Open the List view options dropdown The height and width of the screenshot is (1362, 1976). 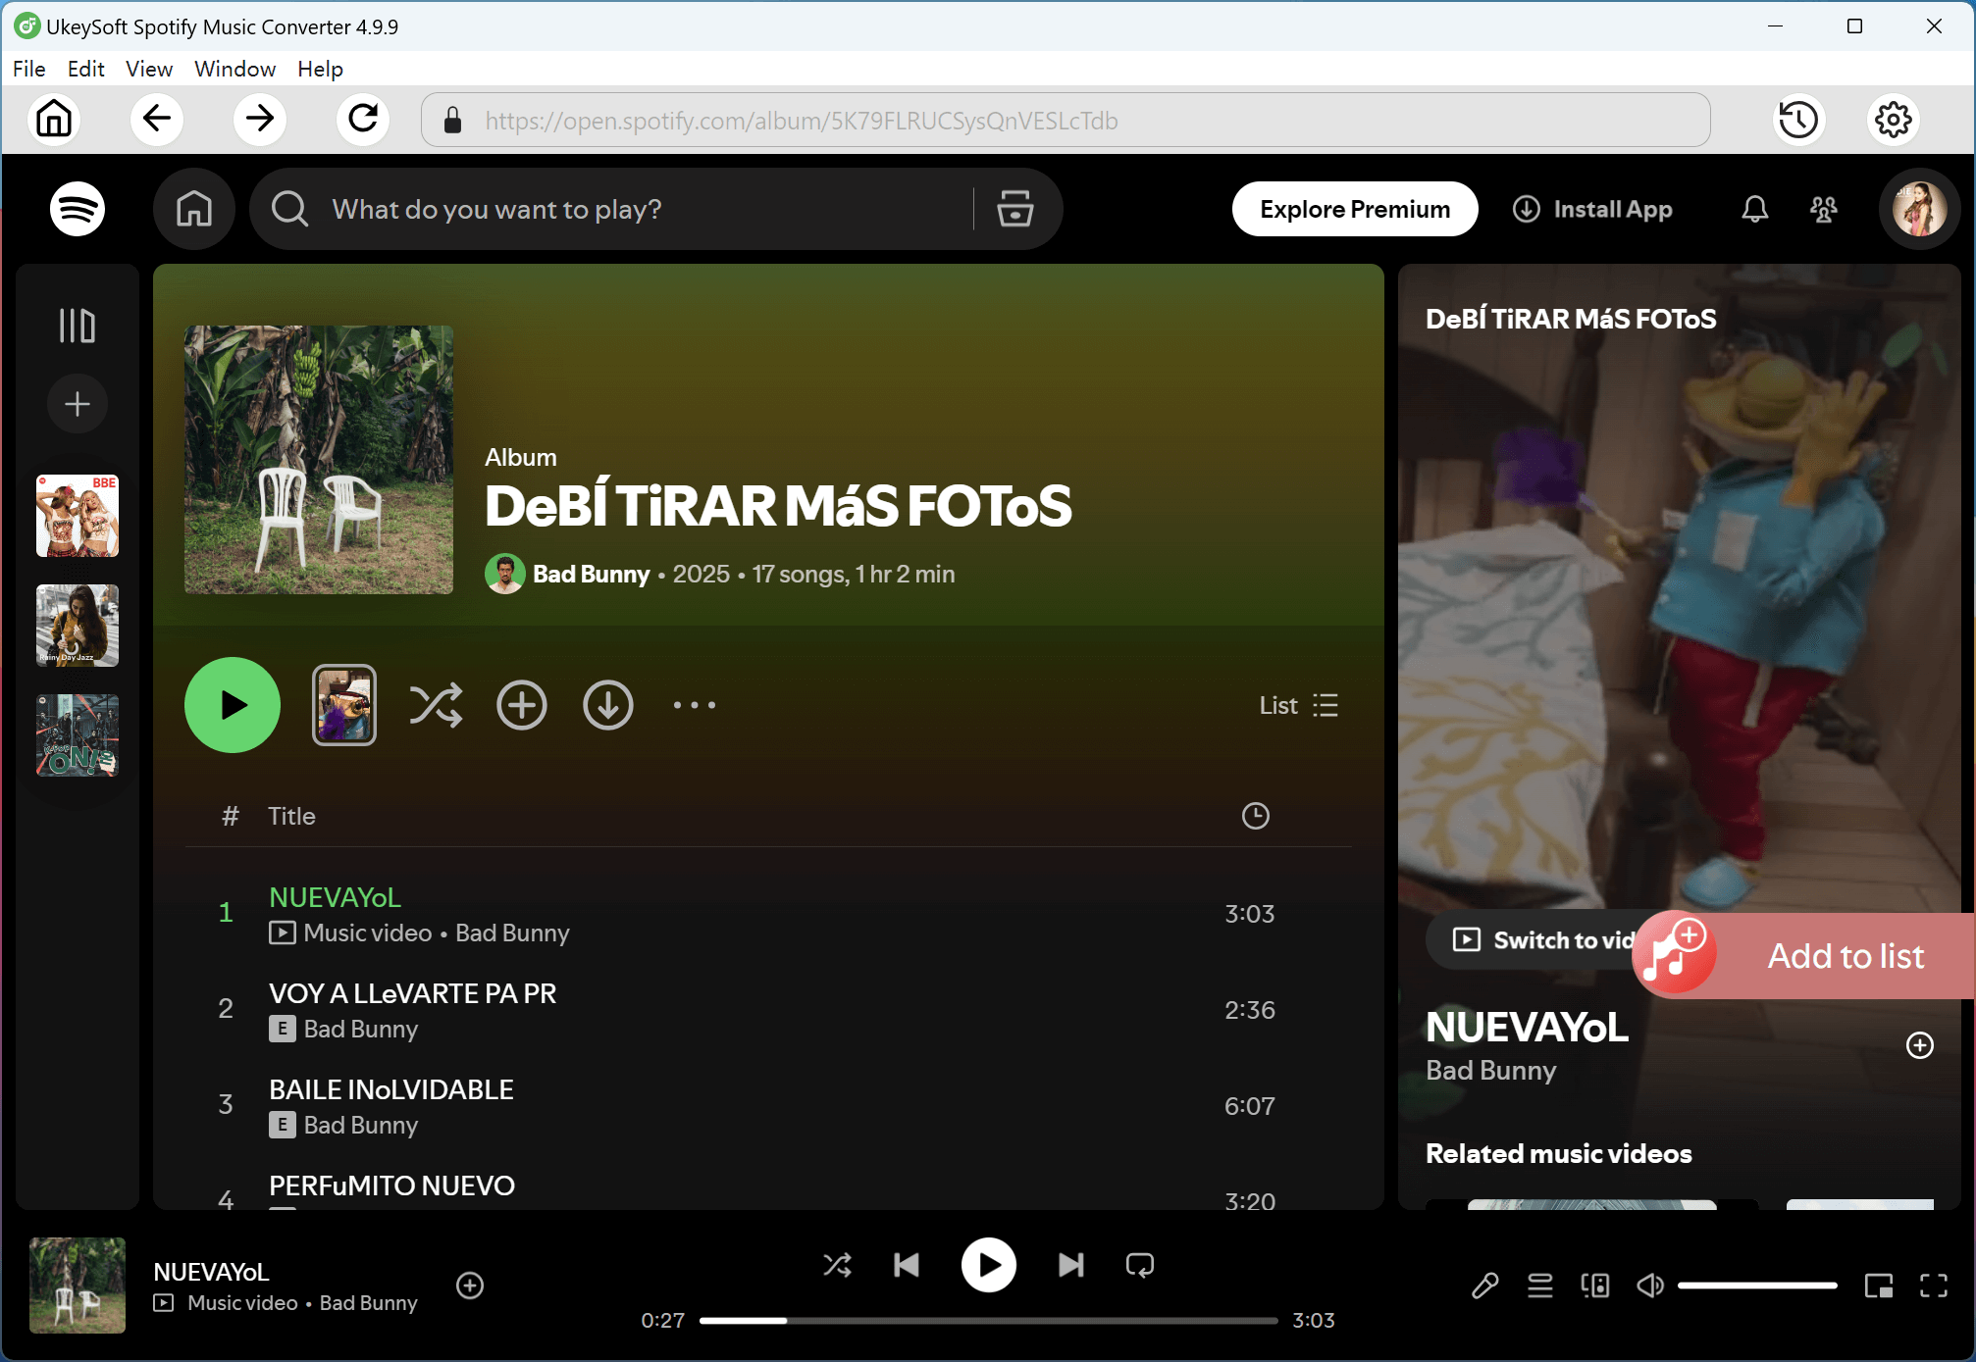pyautogui.click(x=1298, y=705)
